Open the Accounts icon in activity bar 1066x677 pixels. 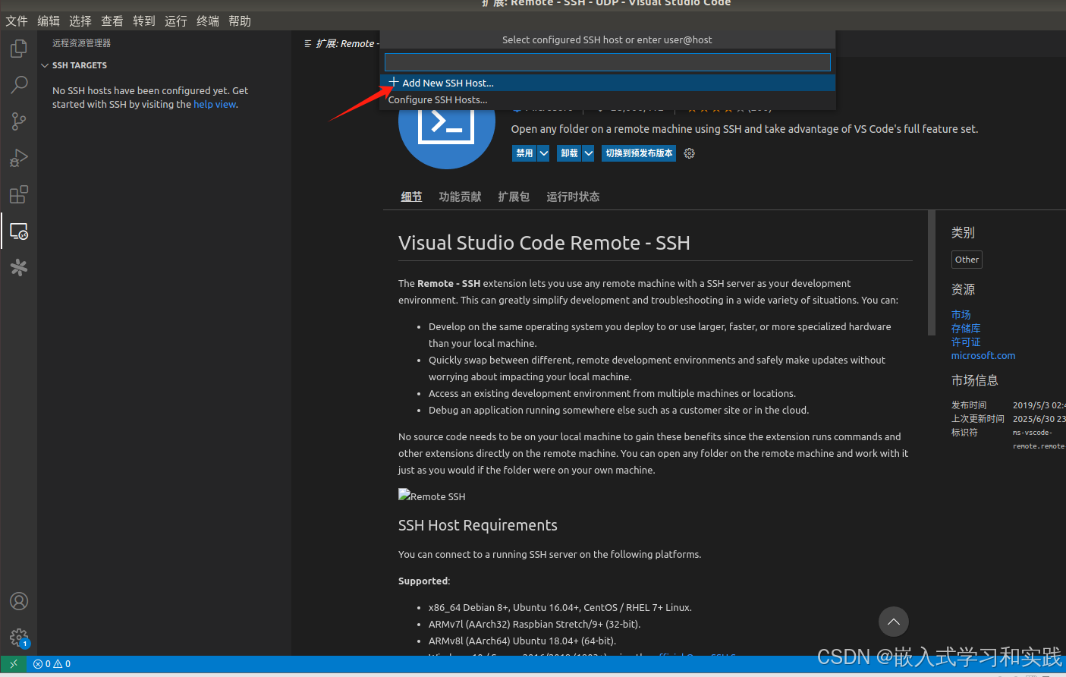point(18,600)
